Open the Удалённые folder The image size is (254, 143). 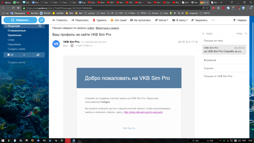pos(14,35)
